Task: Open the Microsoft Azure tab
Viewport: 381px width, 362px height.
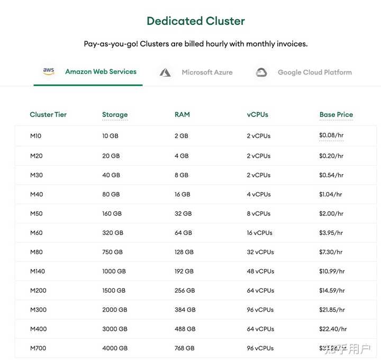Action: [x=207, y=73]
